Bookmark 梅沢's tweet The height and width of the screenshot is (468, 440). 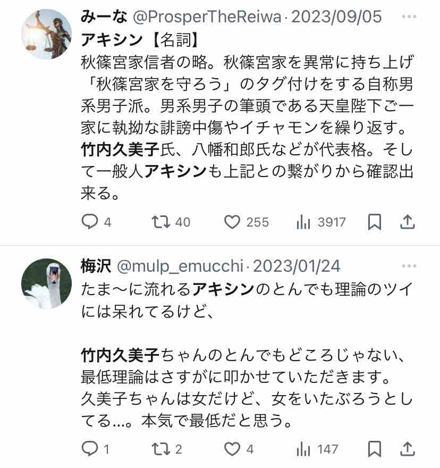(375, 449)
